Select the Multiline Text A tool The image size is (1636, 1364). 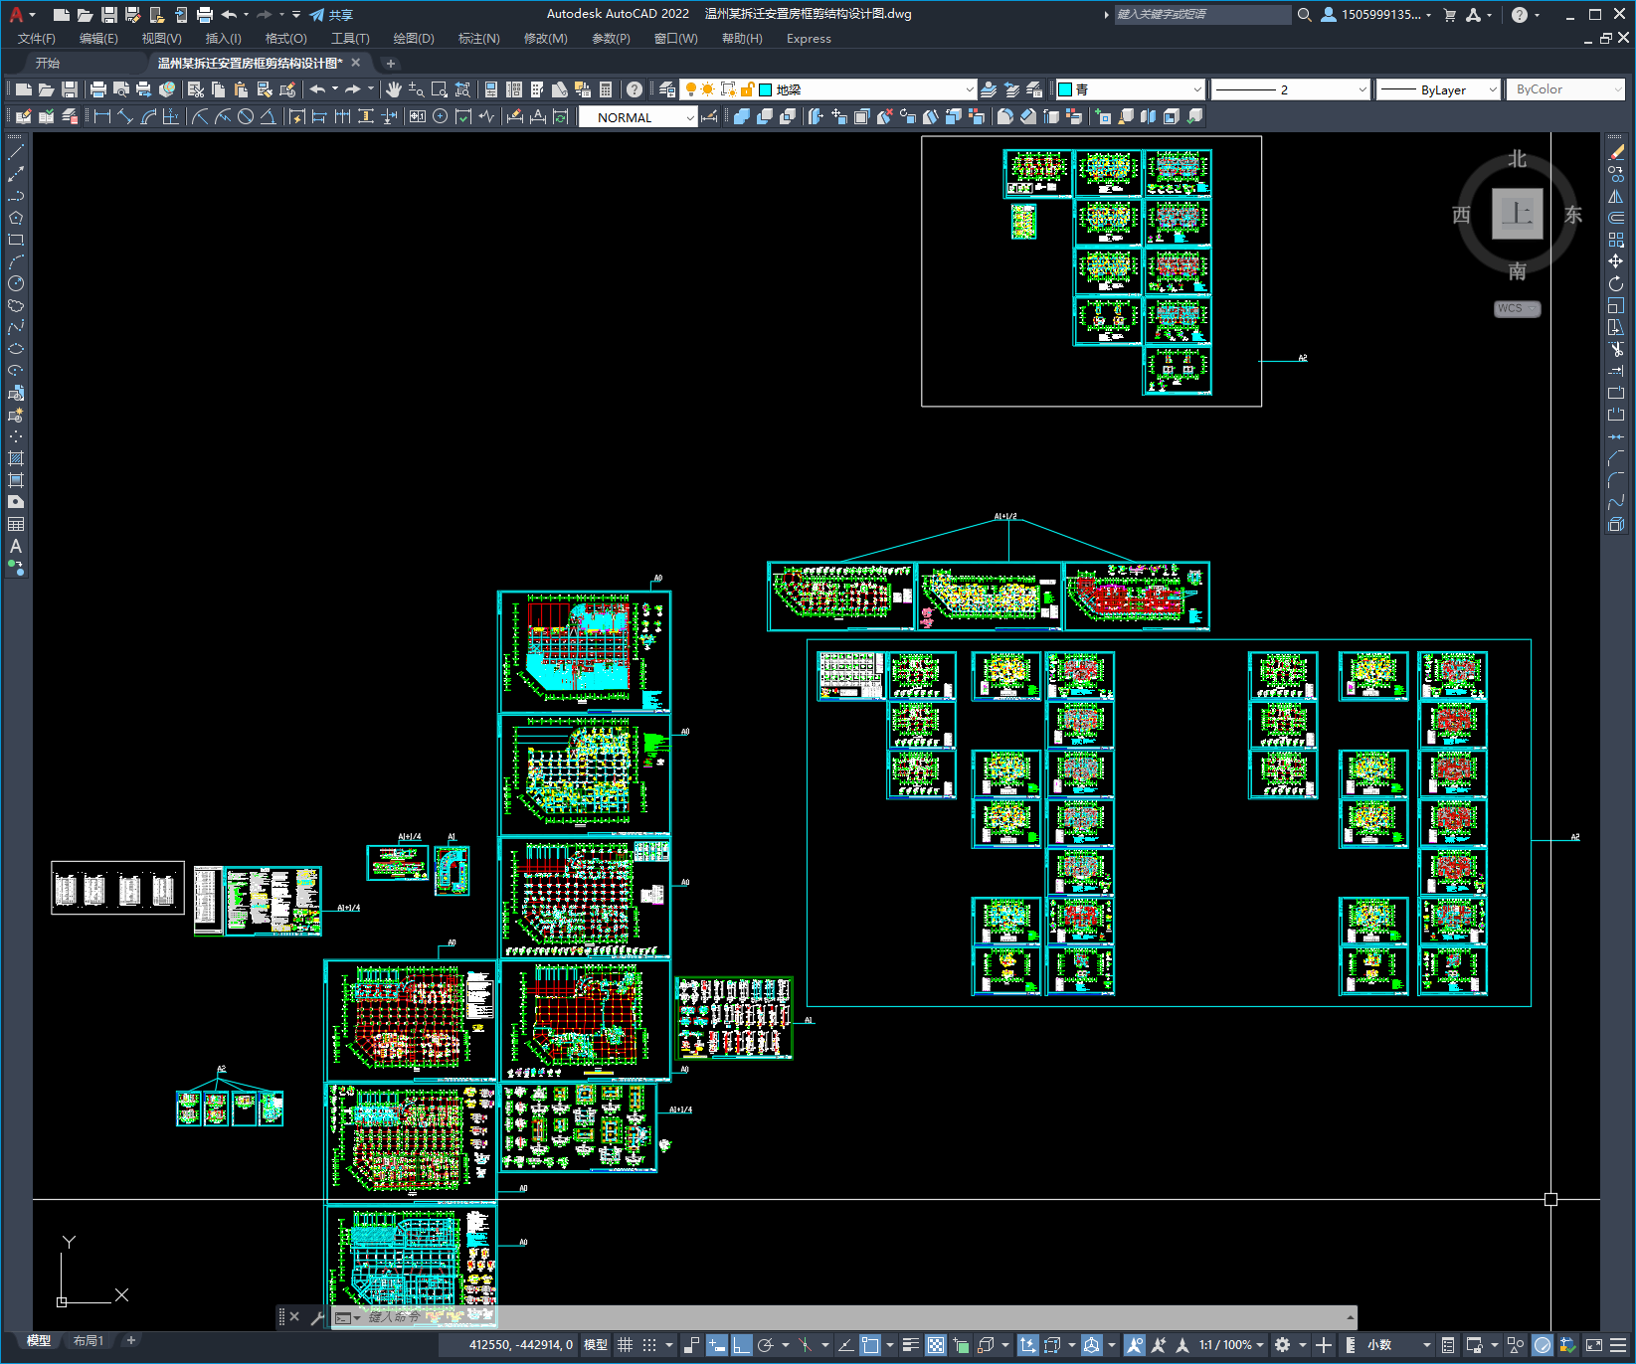pos(16,546)
